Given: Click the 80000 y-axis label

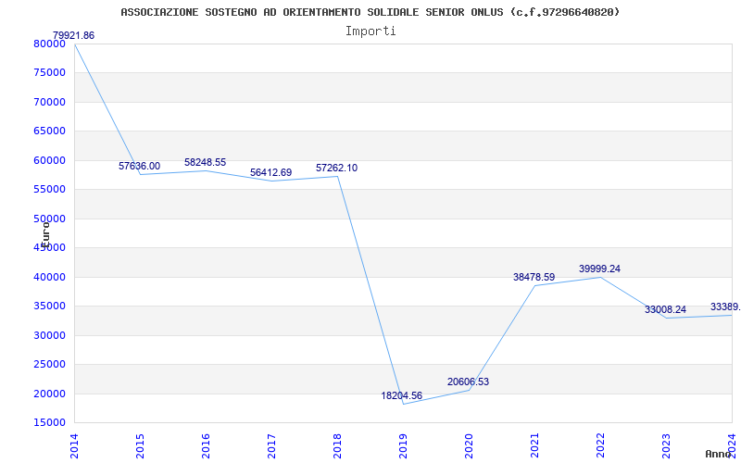Looking at the screenshot, I should 49,44.
